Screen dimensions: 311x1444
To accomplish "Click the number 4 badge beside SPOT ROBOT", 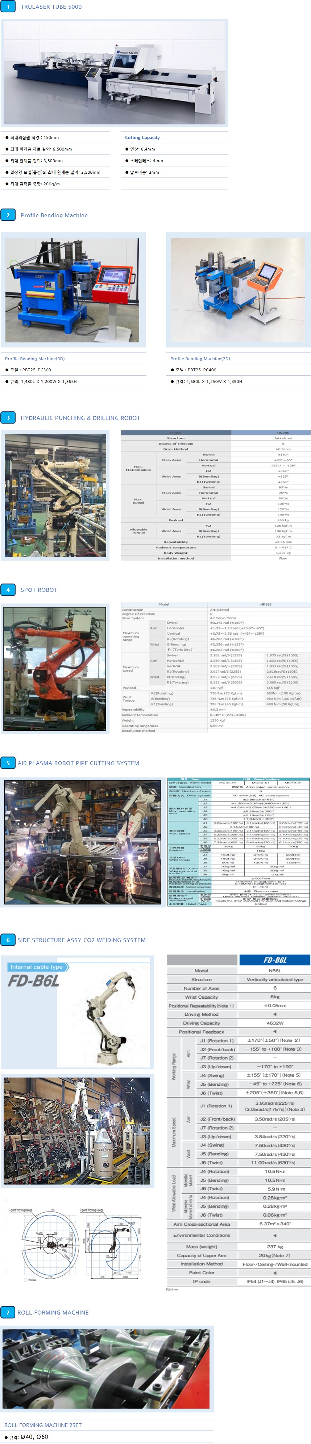I will [x=8, y=590].
